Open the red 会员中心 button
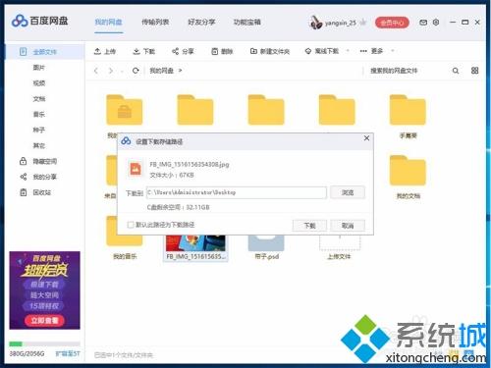 (392, 23)
